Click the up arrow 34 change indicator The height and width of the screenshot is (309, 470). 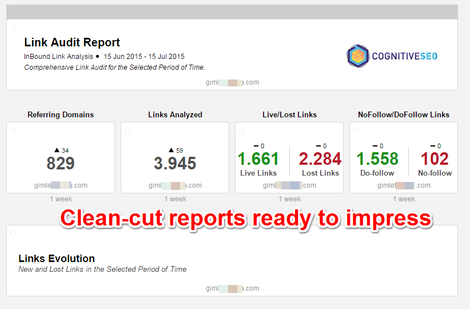coord(61,150)
